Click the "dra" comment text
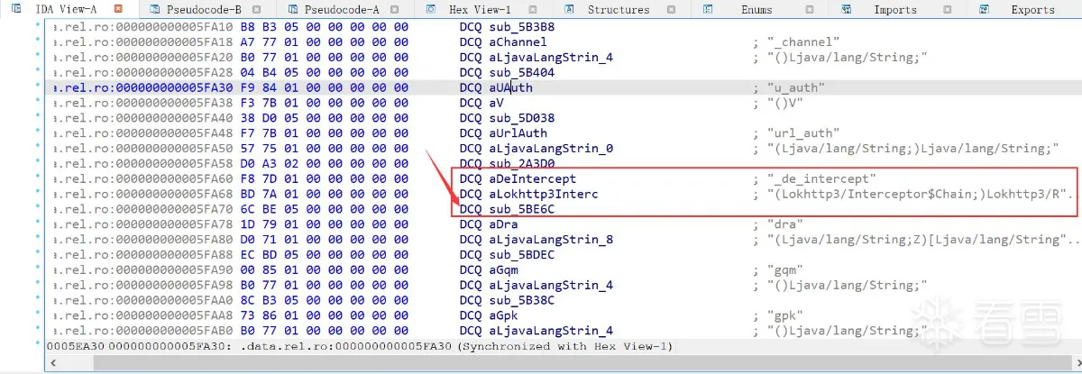1082x374 pixels. 785,224
